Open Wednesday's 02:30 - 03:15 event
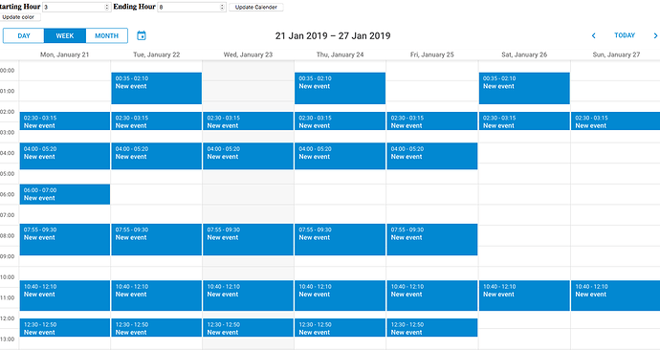 248,121
